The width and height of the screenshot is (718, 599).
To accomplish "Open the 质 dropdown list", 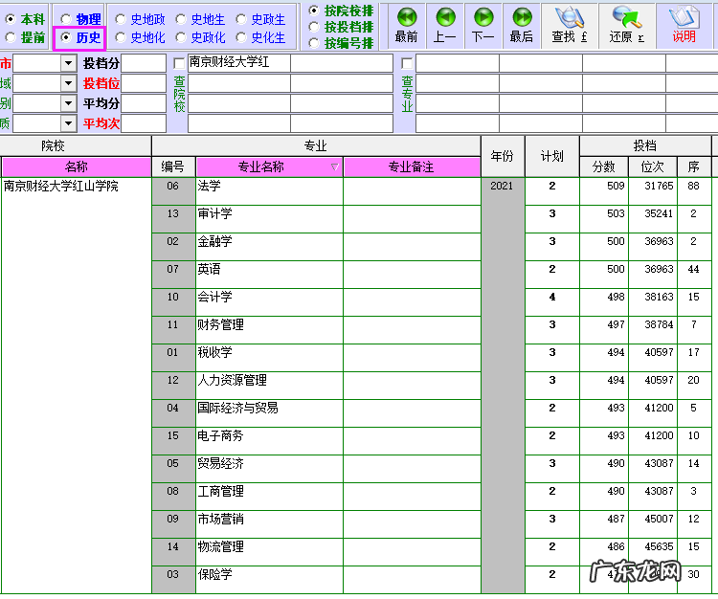I will 68,123.
